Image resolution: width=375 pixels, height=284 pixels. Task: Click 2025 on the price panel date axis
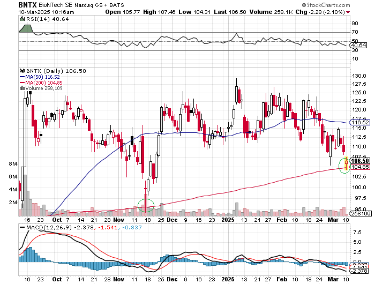228,220
